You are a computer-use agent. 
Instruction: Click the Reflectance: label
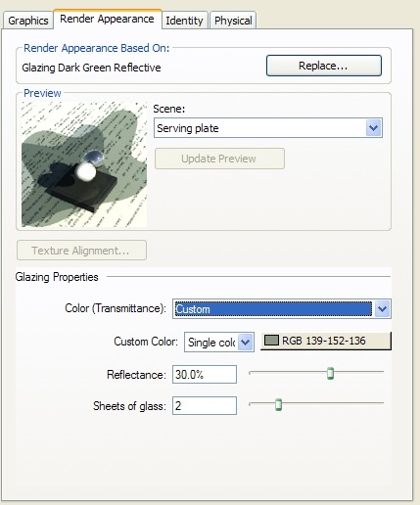[136, 375]
